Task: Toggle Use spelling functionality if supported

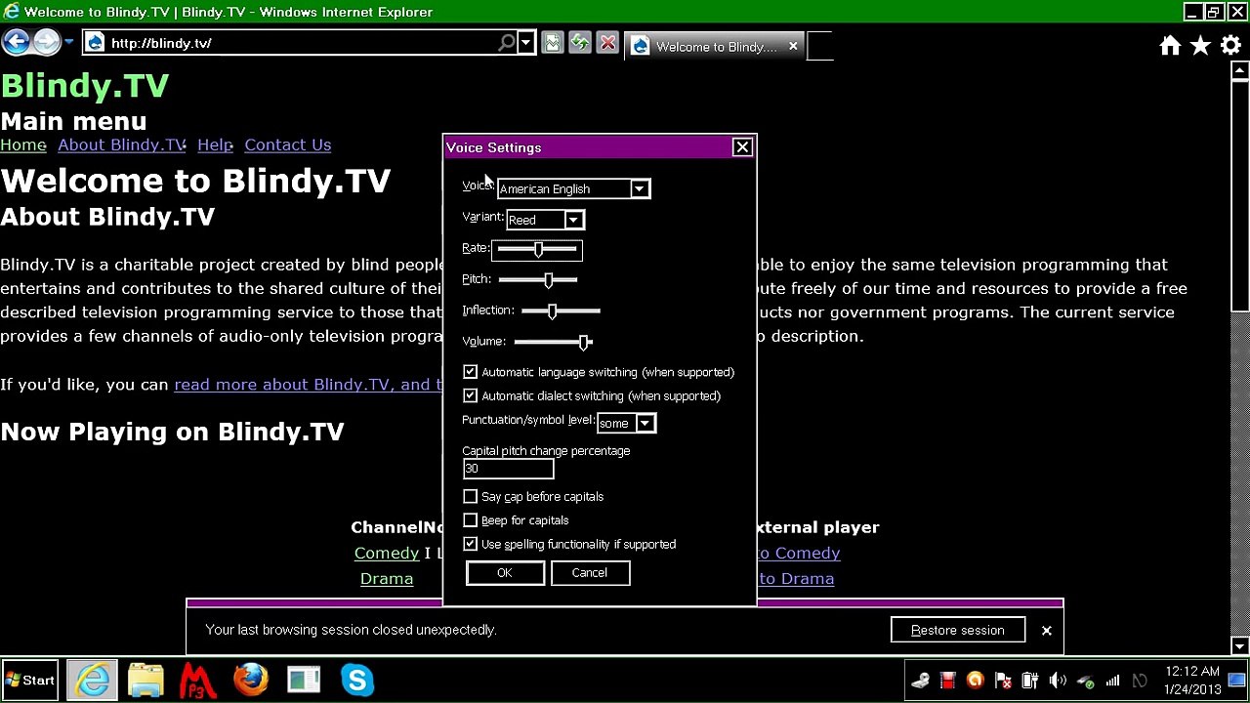Action: click(471, 544)
